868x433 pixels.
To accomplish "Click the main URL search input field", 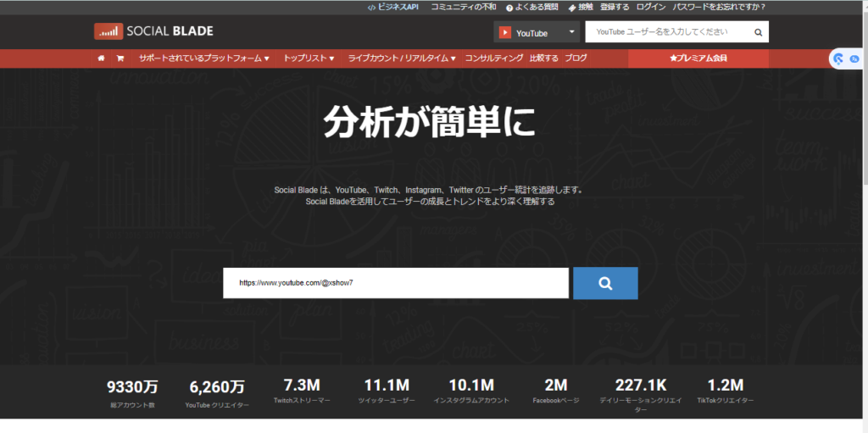I will point(395,283).
